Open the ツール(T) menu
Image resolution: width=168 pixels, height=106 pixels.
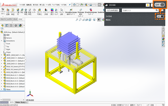(48, 5)
